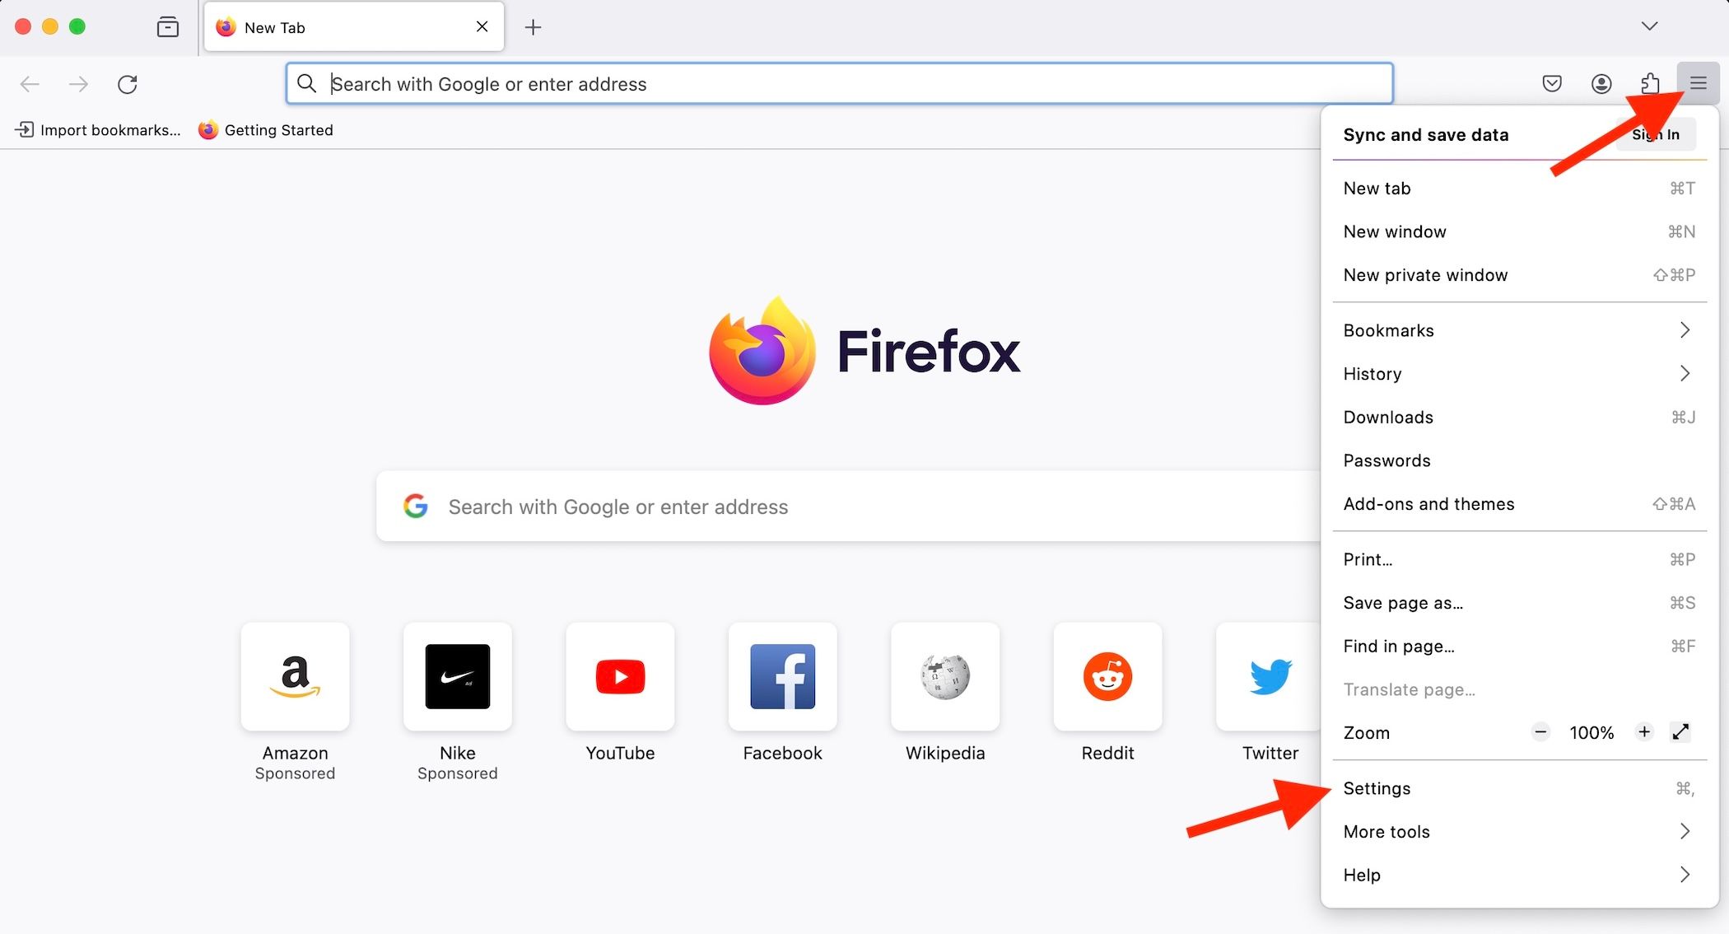Open Settings from the menu

pos(1377,788)
